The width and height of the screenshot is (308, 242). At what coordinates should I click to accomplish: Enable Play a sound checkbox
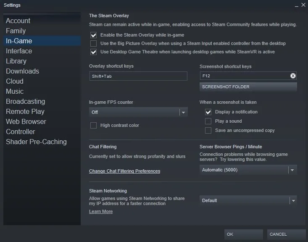pyautogui.click(x=208, y=121)
